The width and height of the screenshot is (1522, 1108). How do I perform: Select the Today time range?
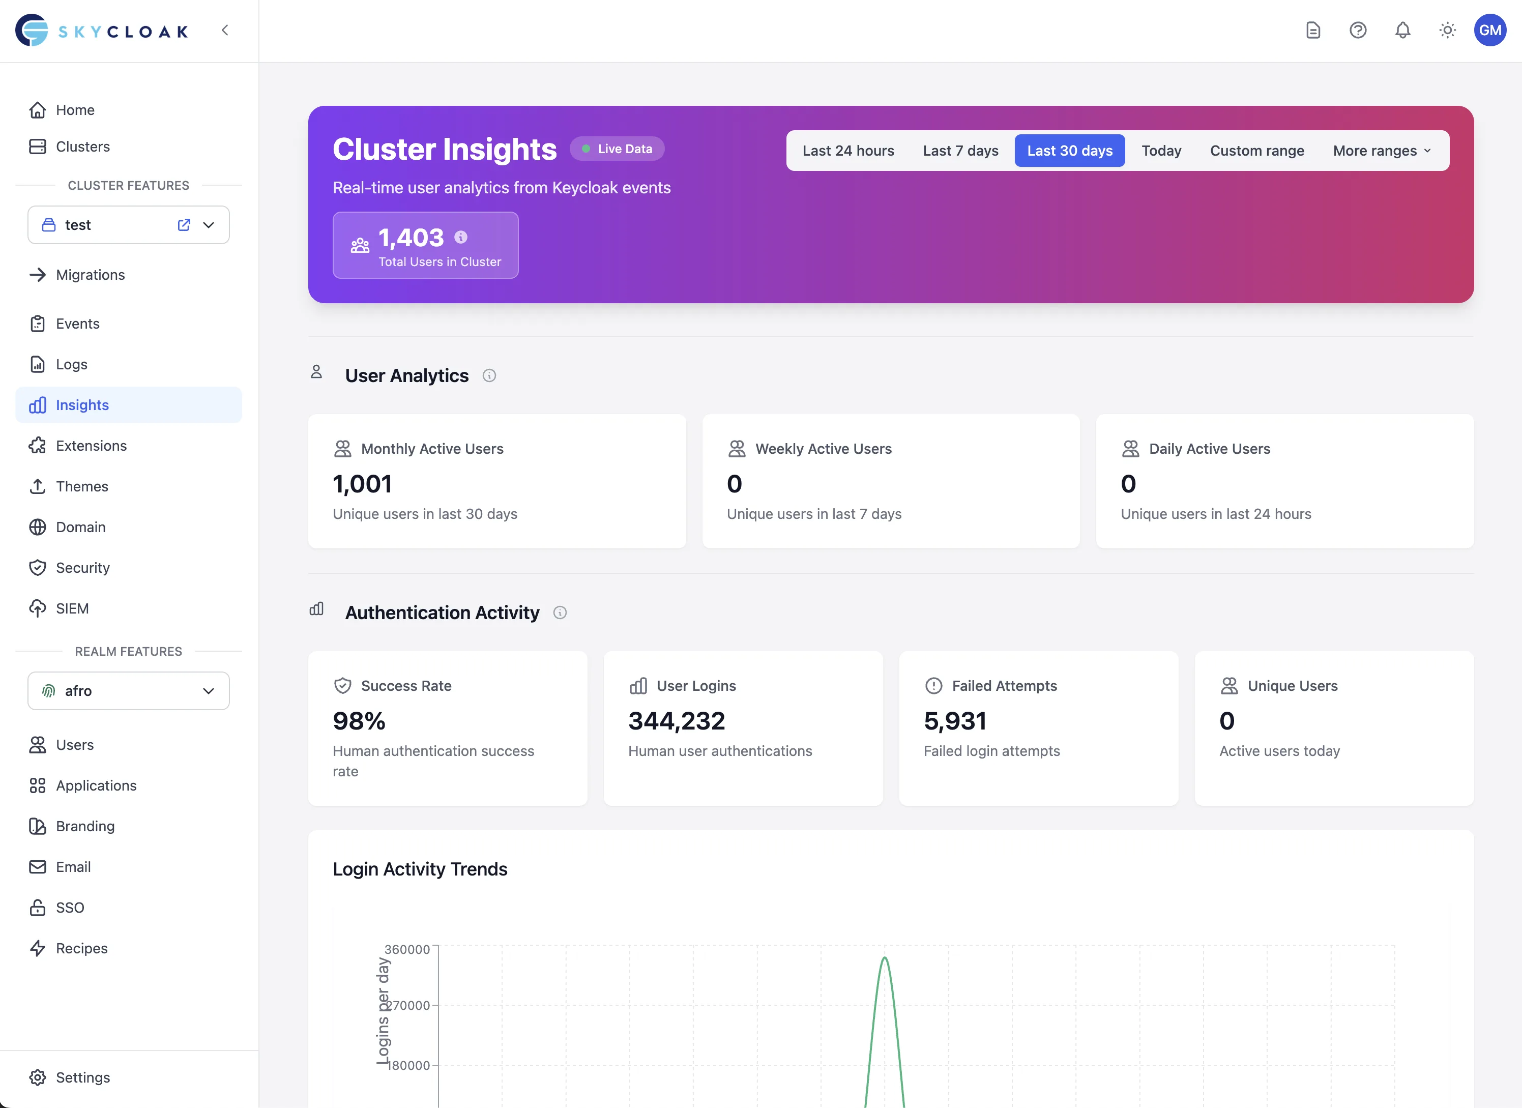coord(1161,151)
